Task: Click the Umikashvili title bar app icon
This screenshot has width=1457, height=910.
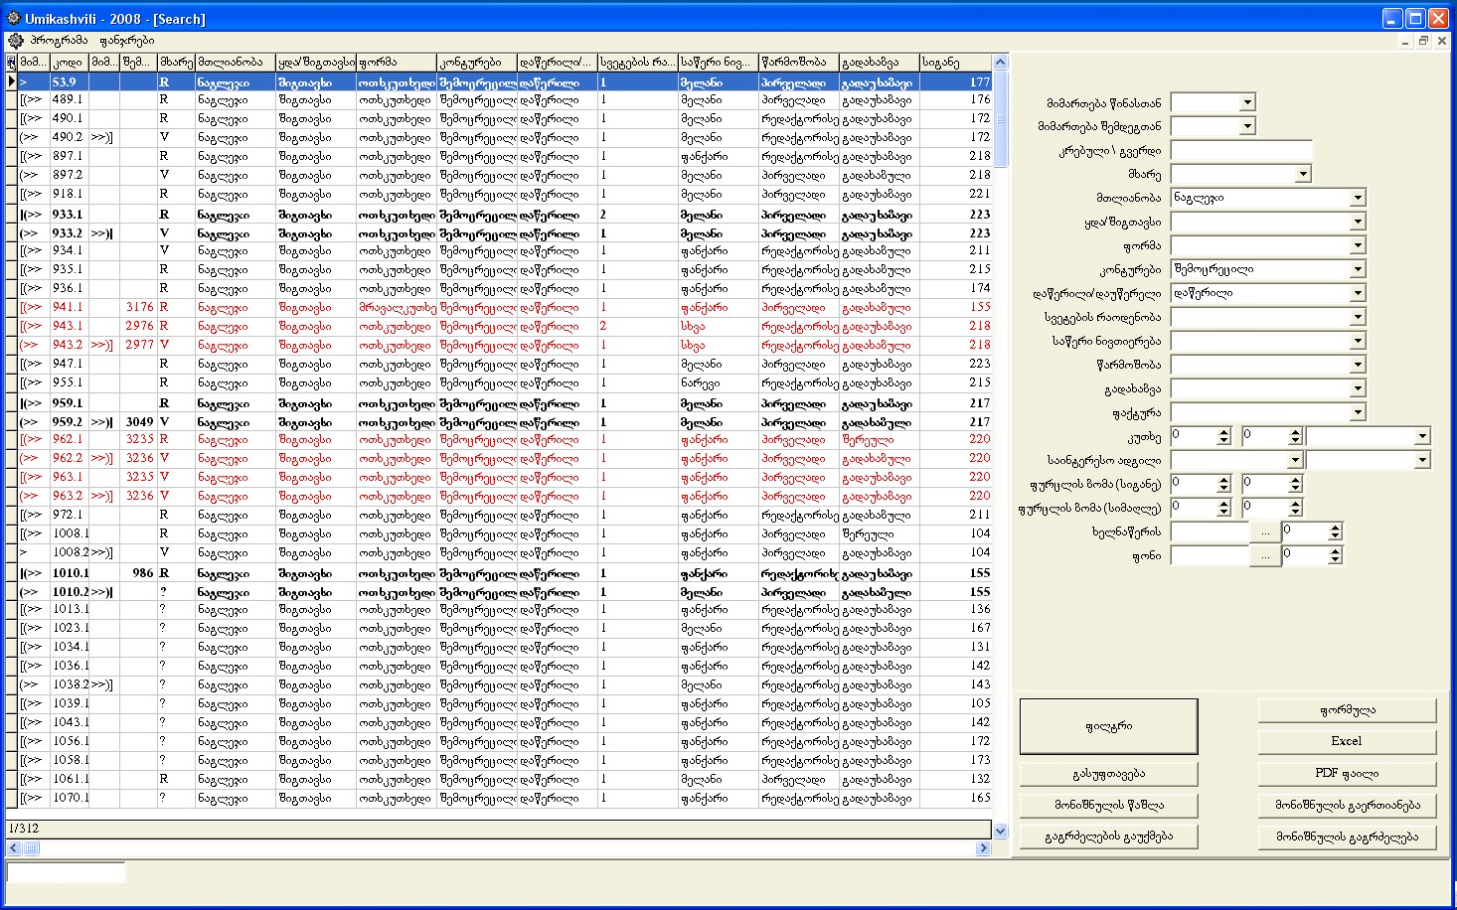Action: 14,18
